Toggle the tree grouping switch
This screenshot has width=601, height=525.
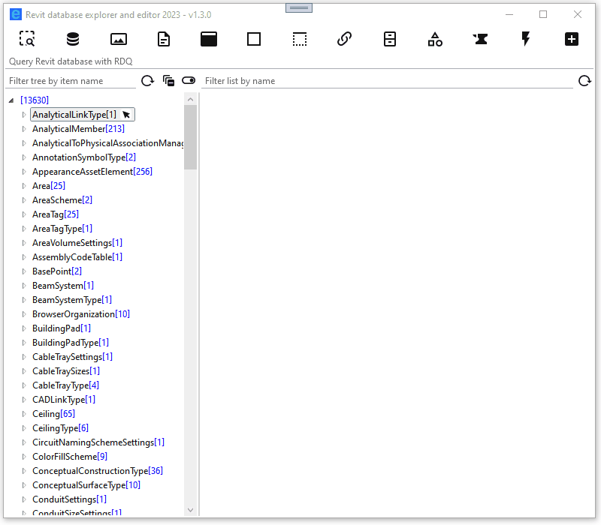point(189,80)
